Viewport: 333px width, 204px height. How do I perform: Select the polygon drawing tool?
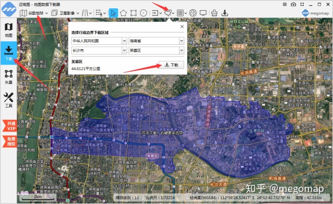point(123,13)
